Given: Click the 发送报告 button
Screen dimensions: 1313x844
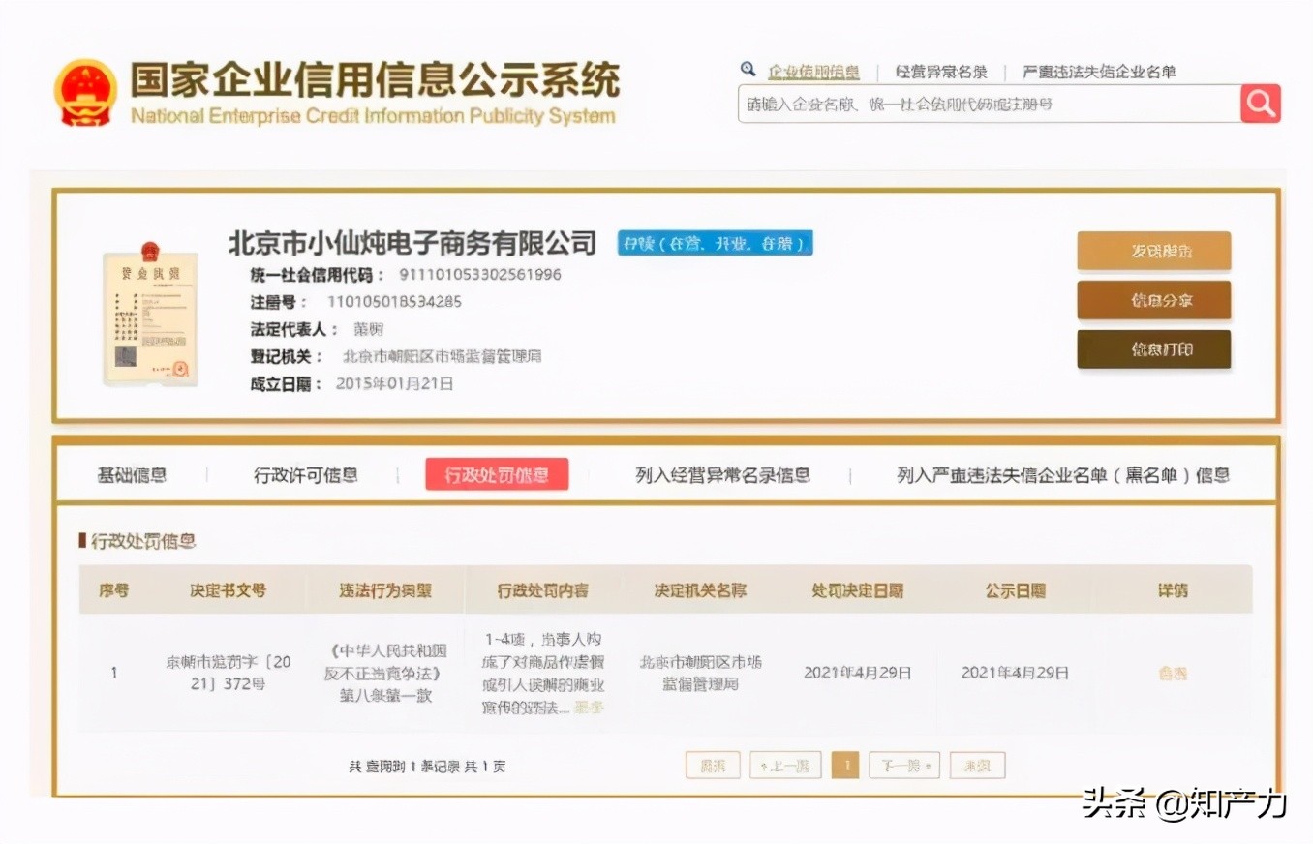Looking at the screenshot, I should click(1154, 251).
